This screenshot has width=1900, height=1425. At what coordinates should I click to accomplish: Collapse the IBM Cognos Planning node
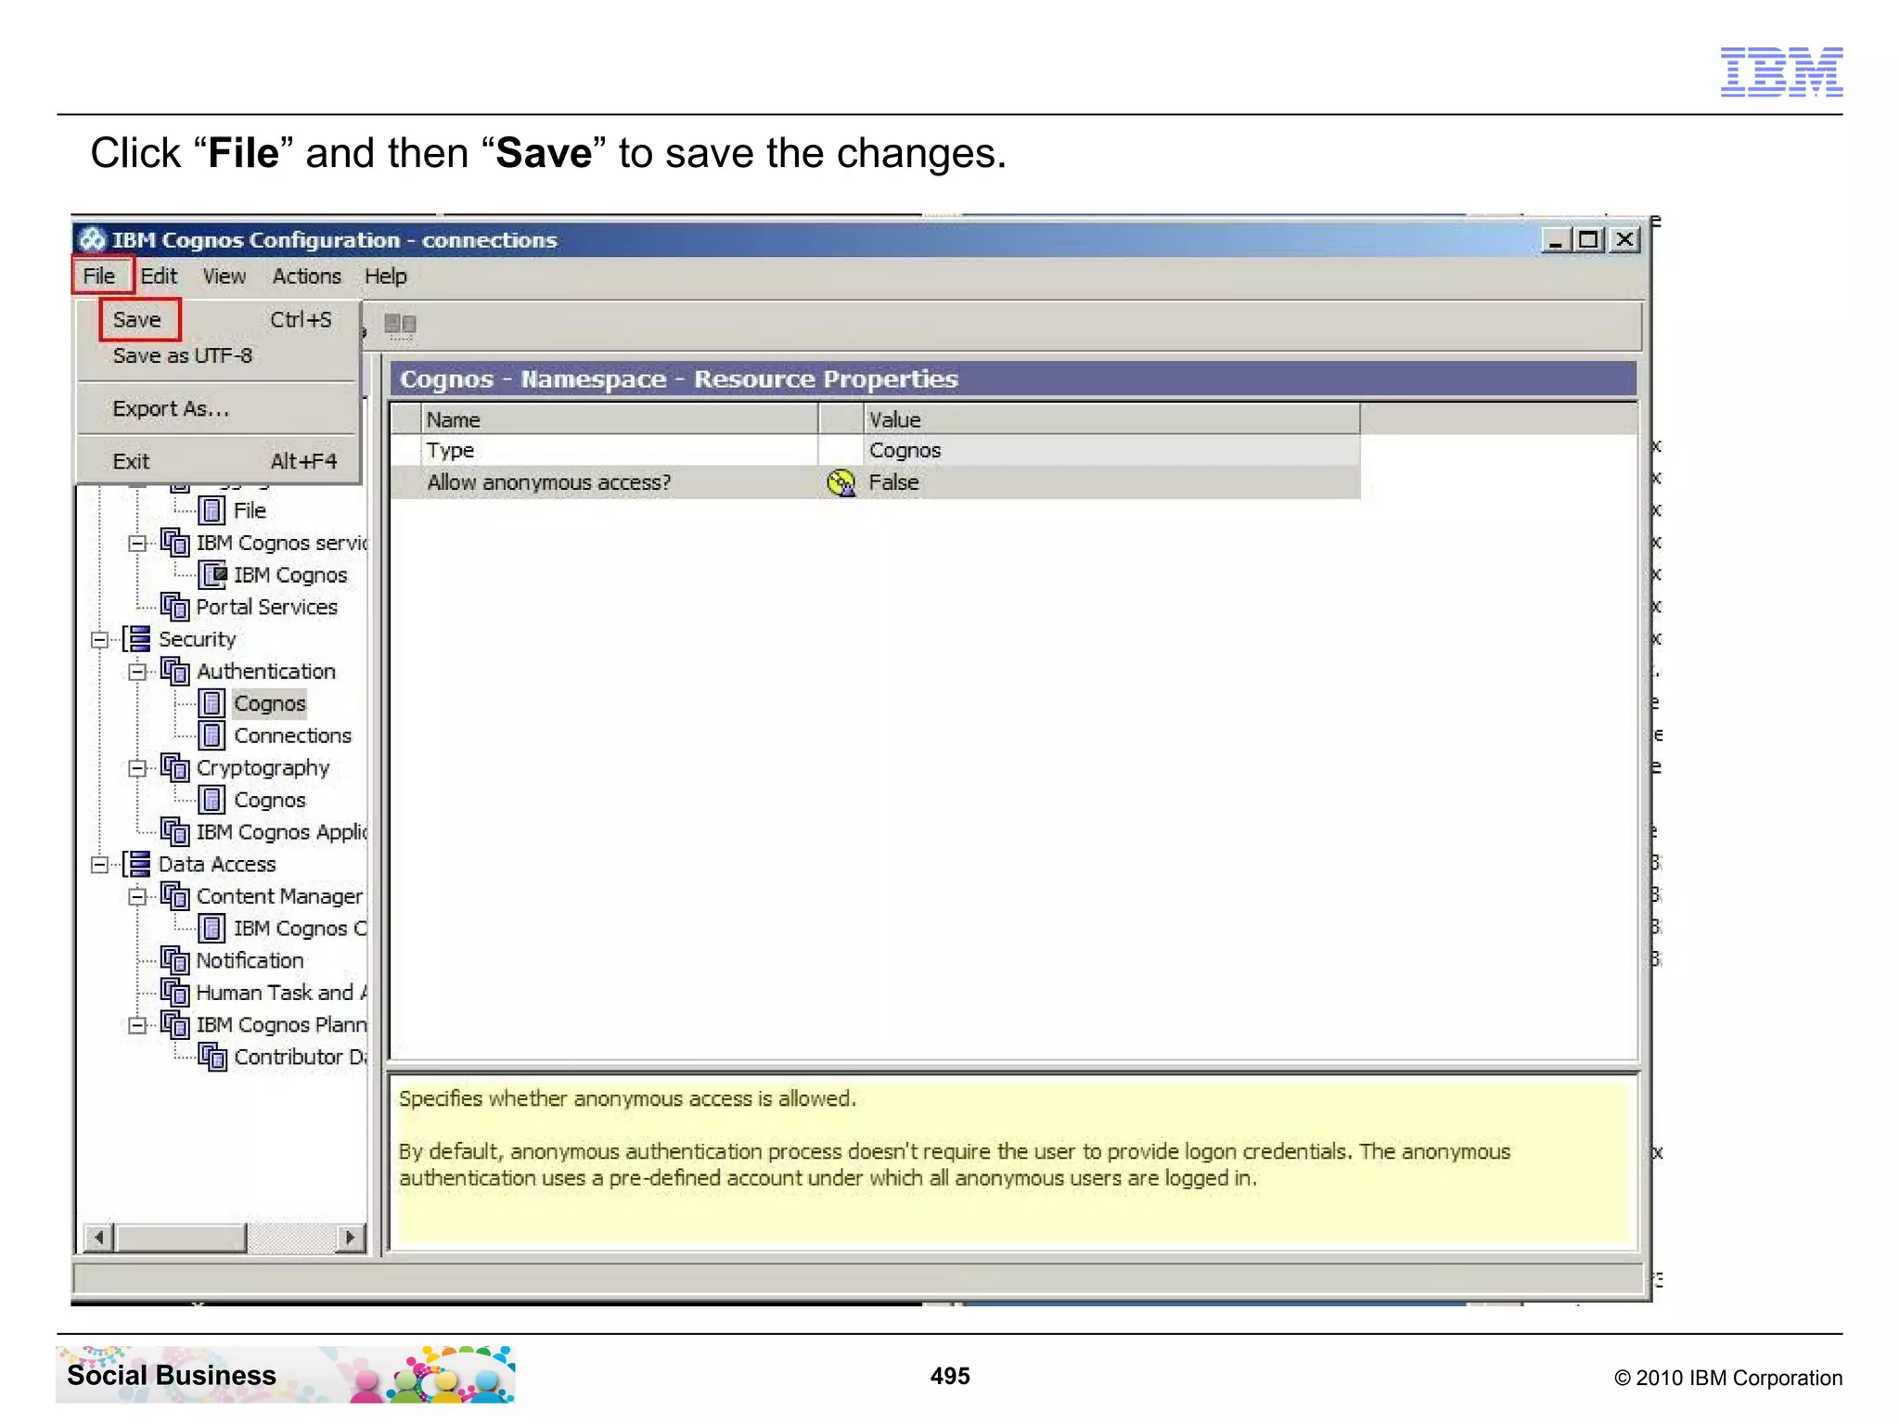[x=137, y=1025]
